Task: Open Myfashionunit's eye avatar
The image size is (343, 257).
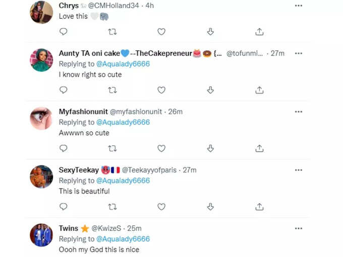Action: (x=41, y=118)
